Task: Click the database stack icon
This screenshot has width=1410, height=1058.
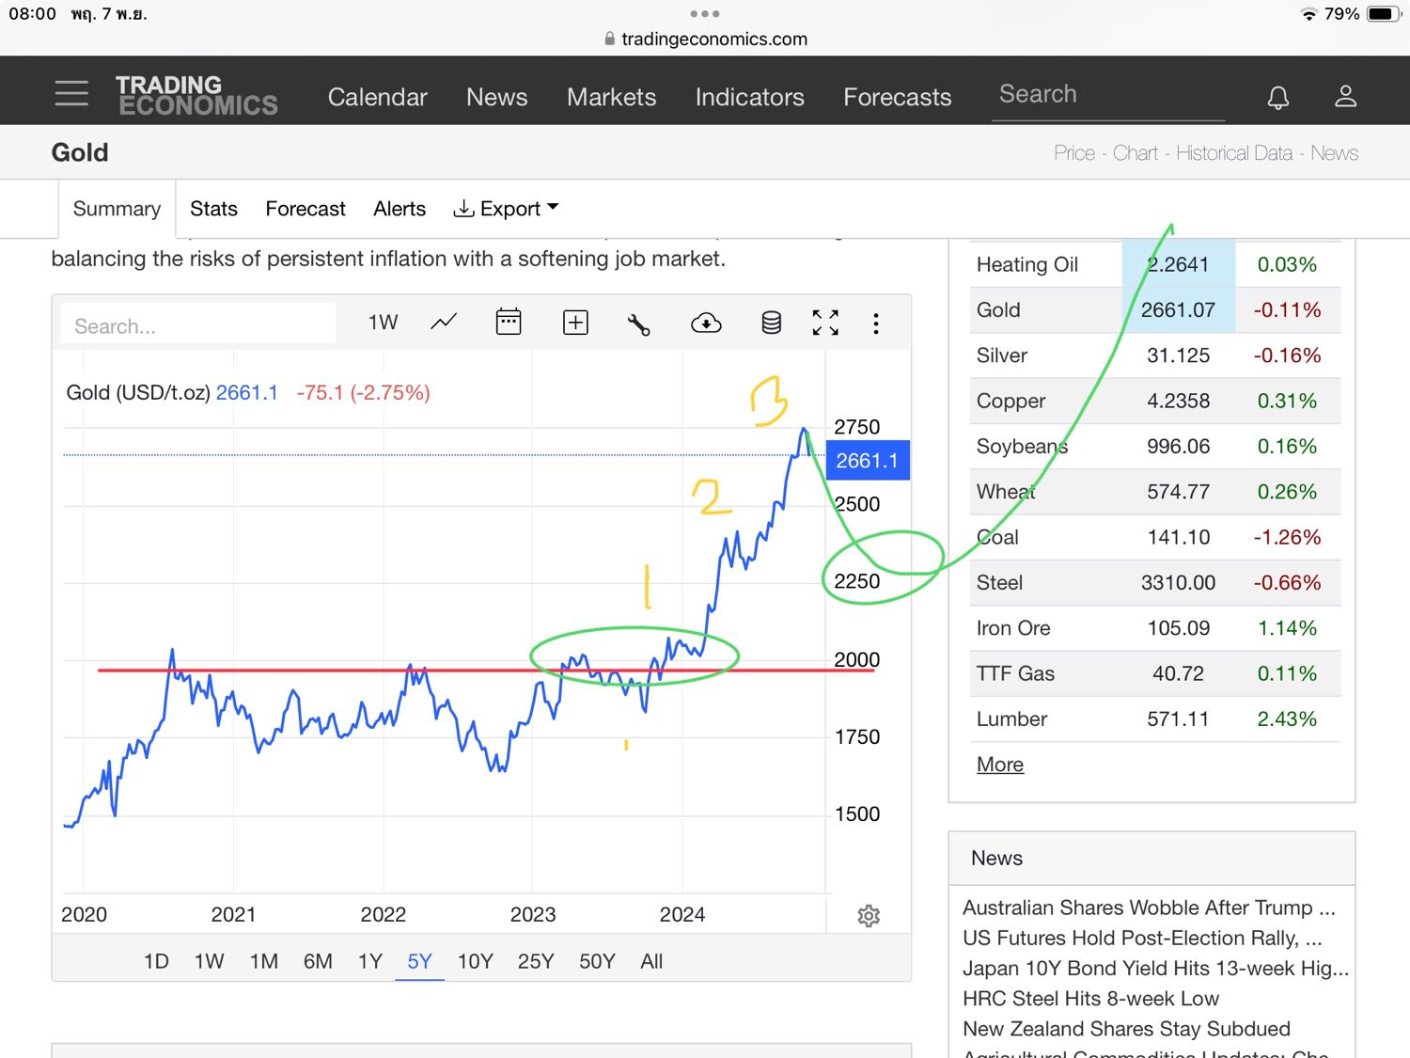Action: point(771,324)
